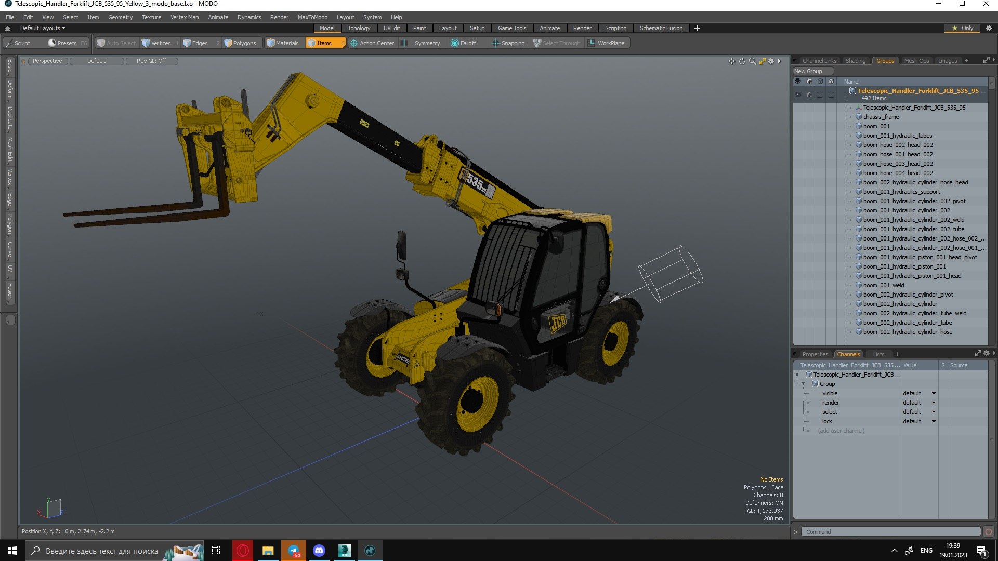Viewport: 998px width, 561px height.
Task: Click the visibility eye column header
Action: point(798,82)
